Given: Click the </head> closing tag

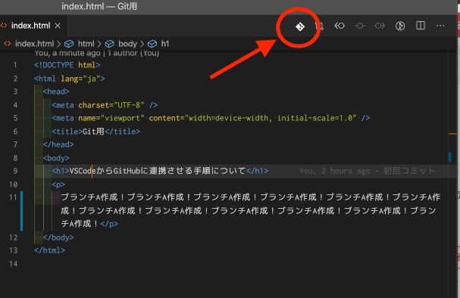Looking at the screenshot, I should coord(58,144).
